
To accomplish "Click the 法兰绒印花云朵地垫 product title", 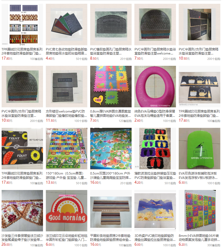I will click(x=67, y=238).
